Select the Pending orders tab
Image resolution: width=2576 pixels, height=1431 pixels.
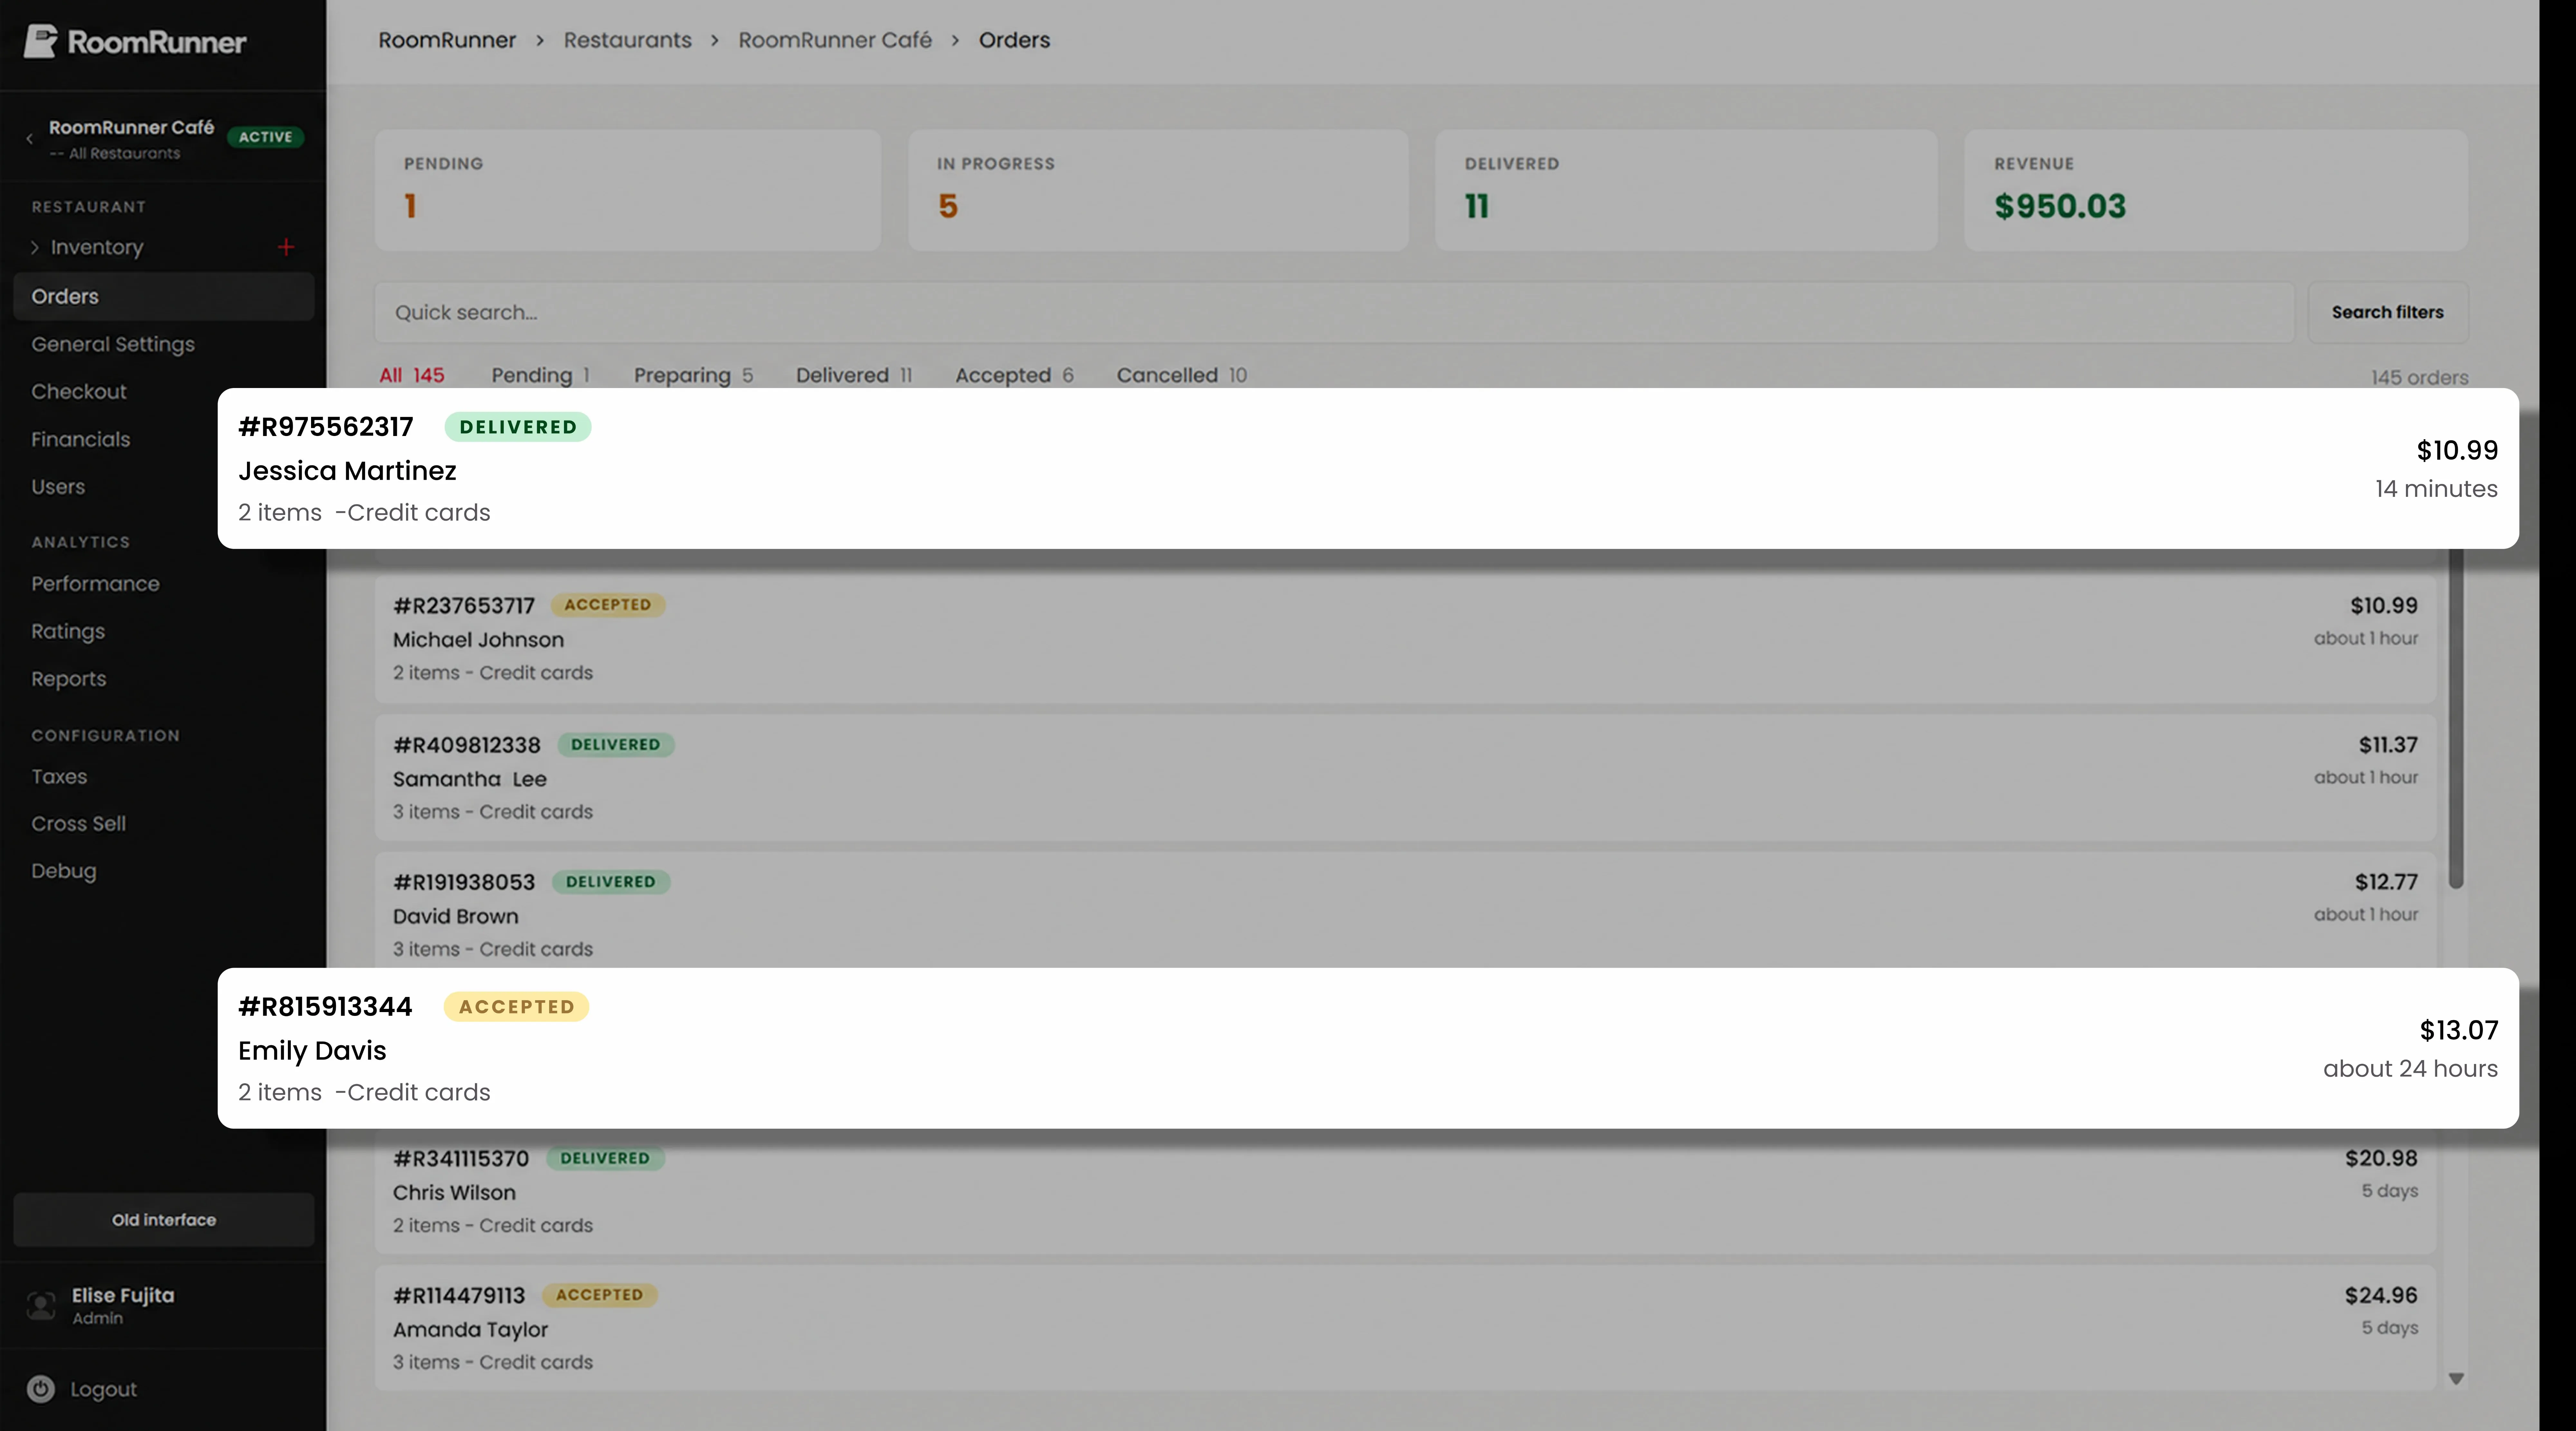tap(540, 375)
